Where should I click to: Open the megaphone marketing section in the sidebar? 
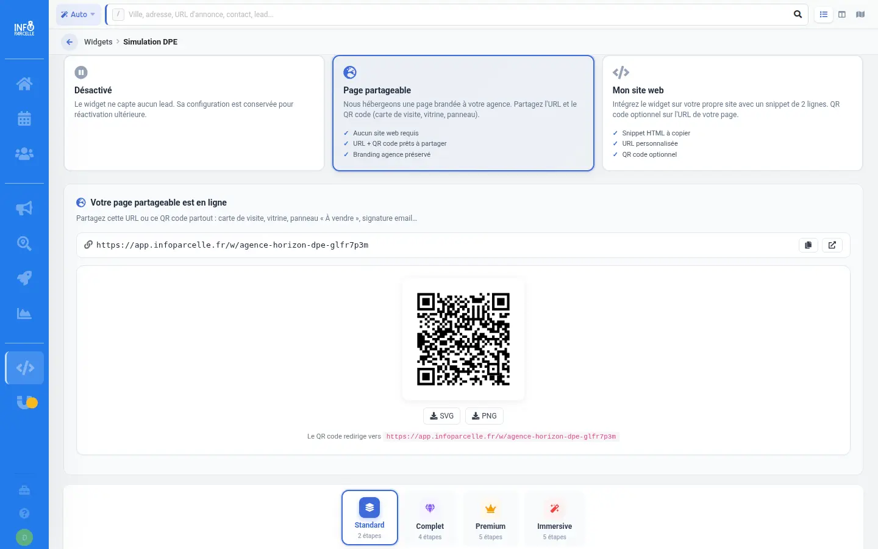tap(24, 209)
